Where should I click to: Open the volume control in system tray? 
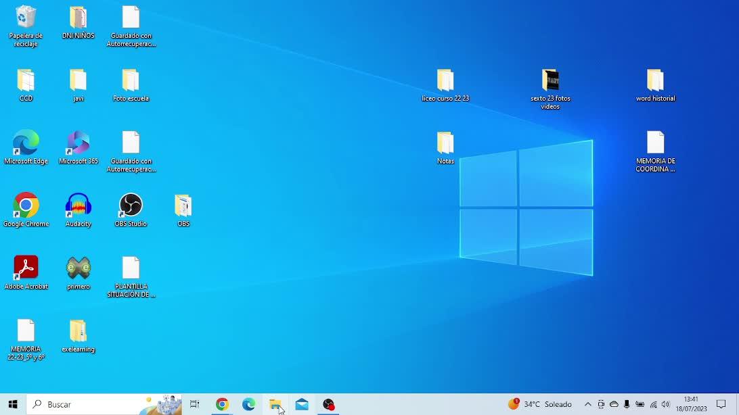click(x=666, y=404)
